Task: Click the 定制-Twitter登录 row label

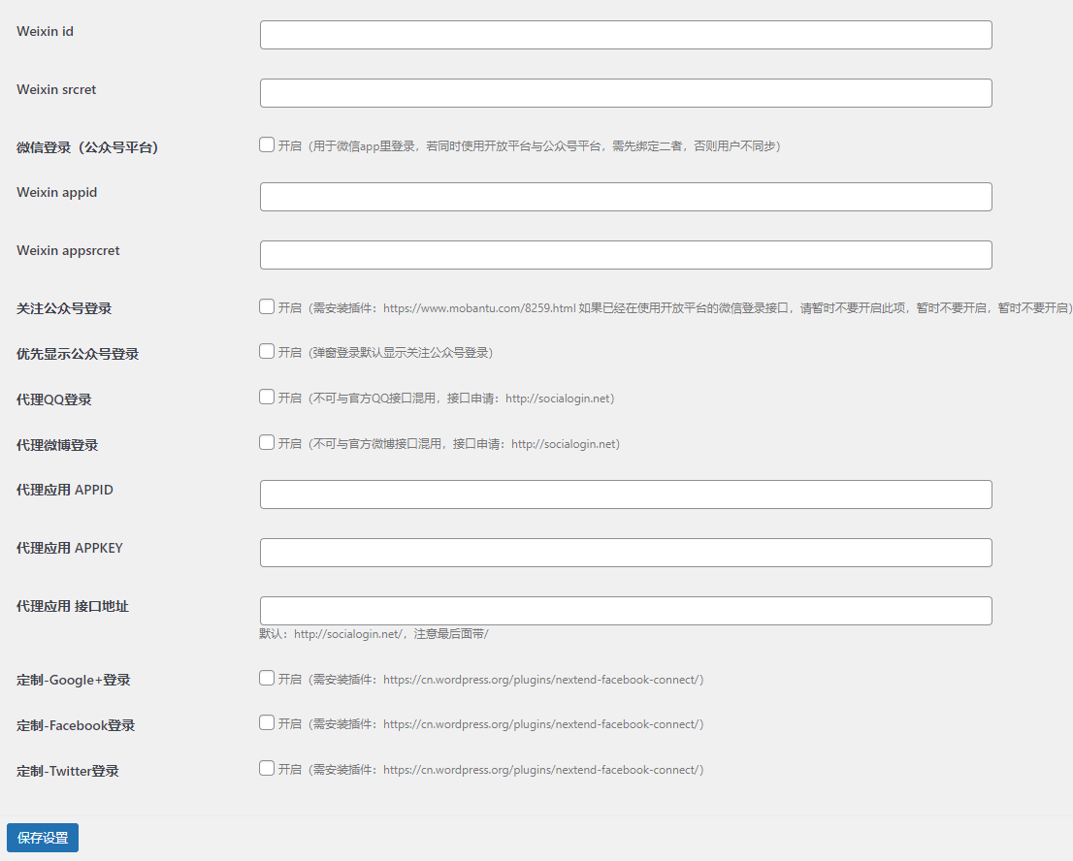Action: (x=68, y=772)
